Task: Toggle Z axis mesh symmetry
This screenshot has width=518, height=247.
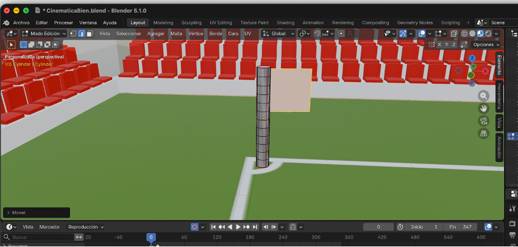Action: tap(454, 44)
